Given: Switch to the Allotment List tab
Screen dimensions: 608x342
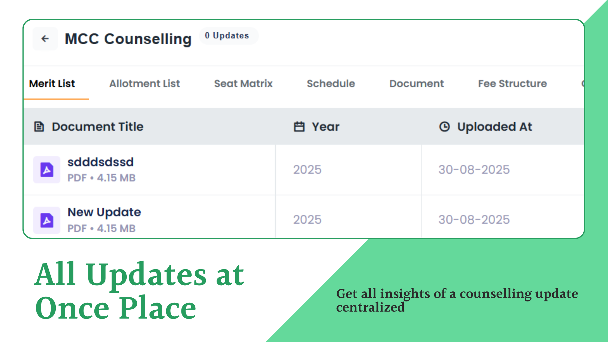Looking at the screenshot, I should click(144, 84).
